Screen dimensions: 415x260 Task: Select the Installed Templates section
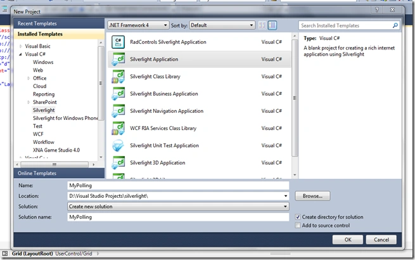coord(60,34)
